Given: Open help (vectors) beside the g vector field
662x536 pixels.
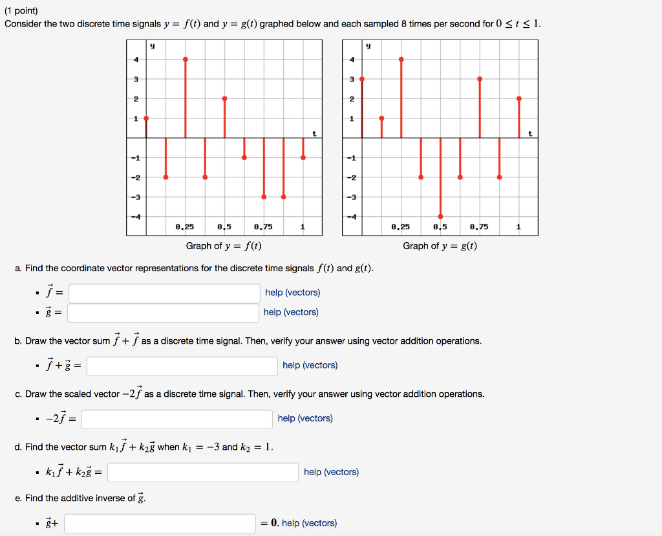Looking at the screenshot, I should [292, 311].
